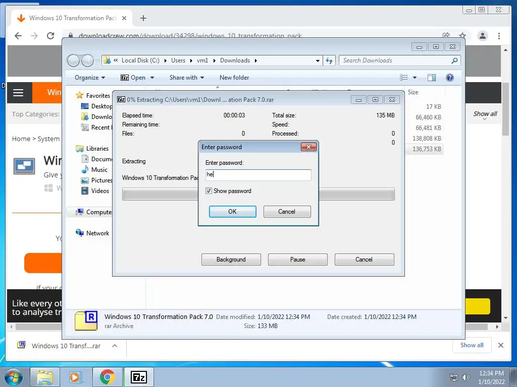Open the Chrome profile icon
The height and width of the screenshot is (387, 517).
tap(482, 36)
